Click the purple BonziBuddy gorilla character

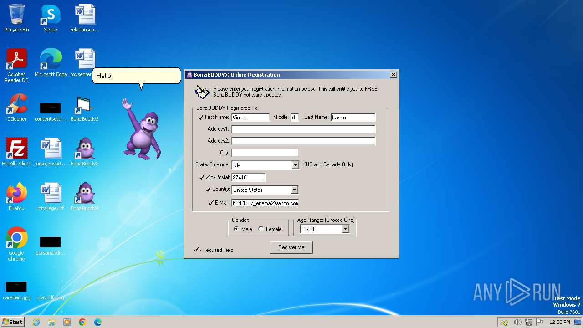point(142,129)
